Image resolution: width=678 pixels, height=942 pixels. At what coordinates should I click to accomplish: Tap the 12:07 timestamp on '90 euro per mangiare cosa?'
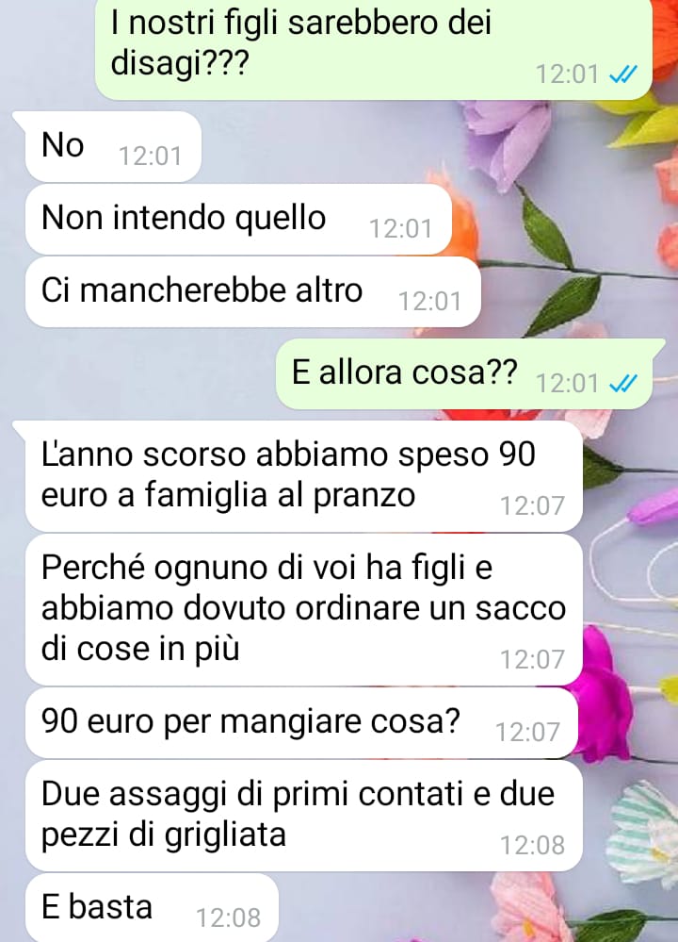526,733
